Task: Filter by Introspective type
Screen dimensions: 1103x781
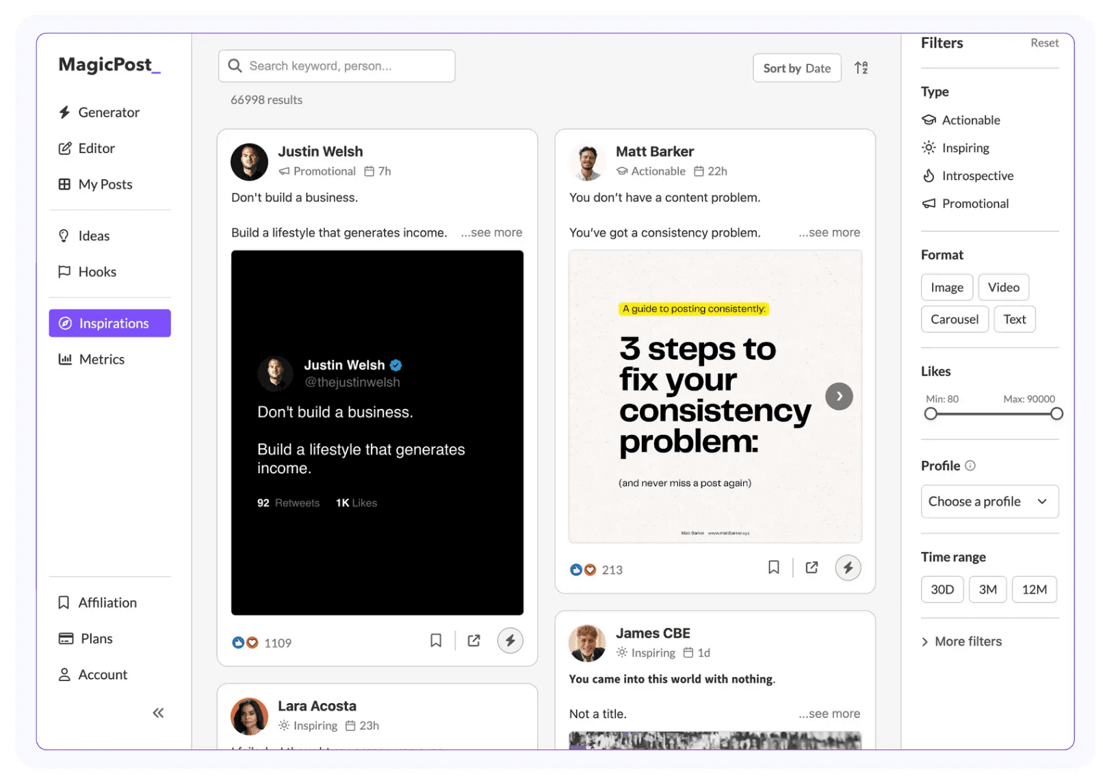Action: pyautogui.click(x=968, y=176)
